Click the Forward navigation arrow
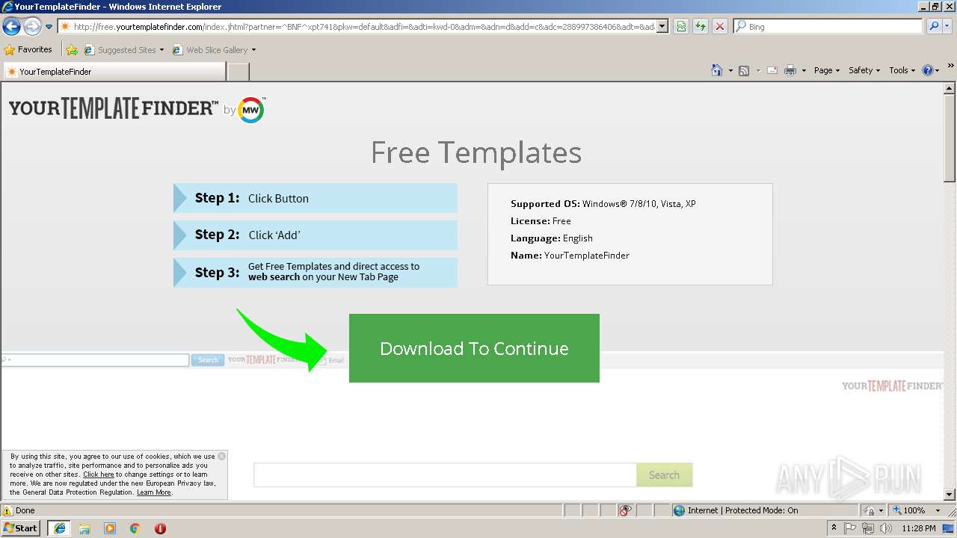This screenshot has width=957, height=538. point(32,27)
